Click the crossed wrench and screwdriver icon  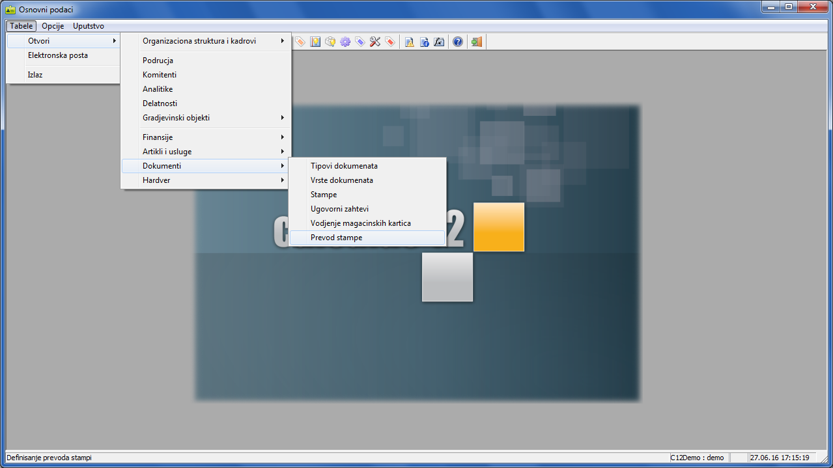375,42
